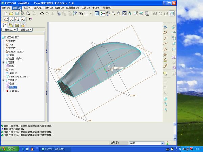Viewport: 203px width, 152px height.
Task: Click the Save disk icon
Action: coord(17,13)
